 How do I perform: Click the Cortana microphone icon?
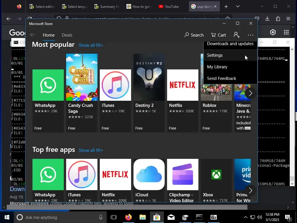(x=101, y=217)
